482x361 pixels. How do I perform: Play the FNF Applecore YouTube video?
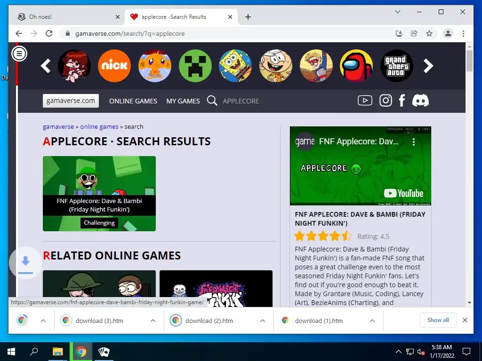361,166
